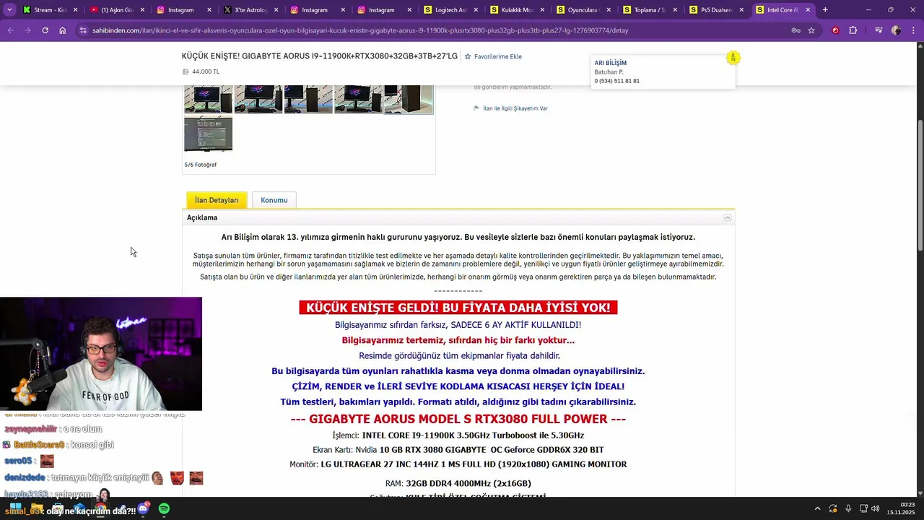924x520 pixels.
Task: Close the Stream - Kick tab
Action: (x=75, y=10)
